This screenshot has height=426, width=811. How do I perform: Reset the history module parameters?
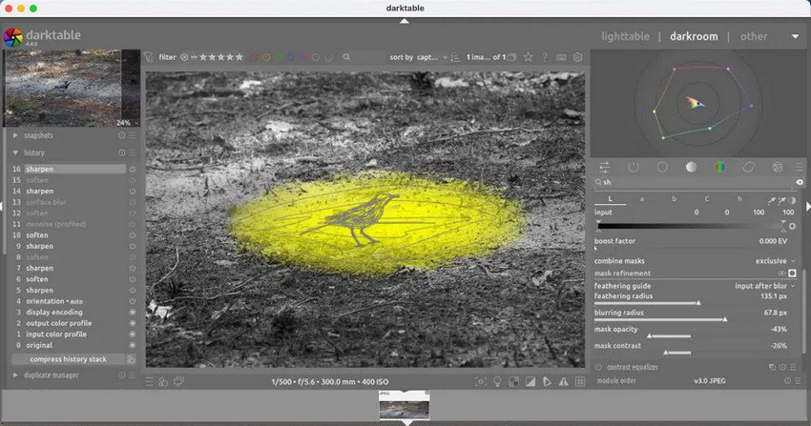coord(121,152)
